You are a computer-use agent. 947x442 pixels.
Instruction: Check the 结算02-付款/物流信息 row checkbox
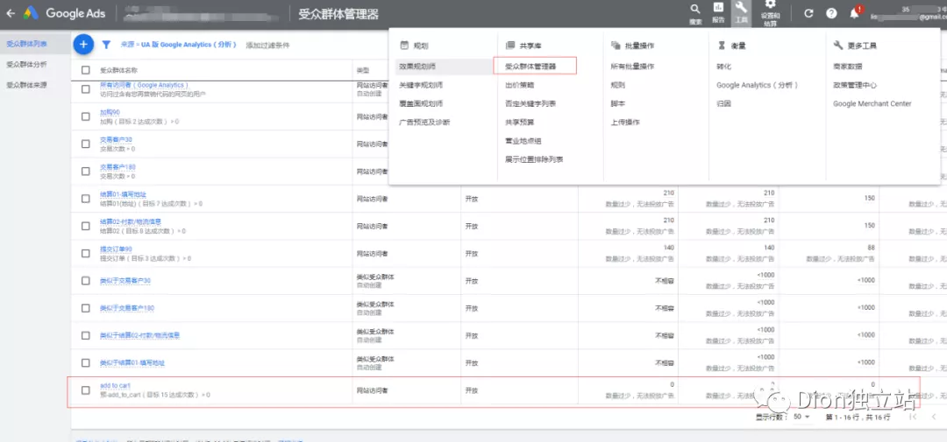tap(85, 226)
